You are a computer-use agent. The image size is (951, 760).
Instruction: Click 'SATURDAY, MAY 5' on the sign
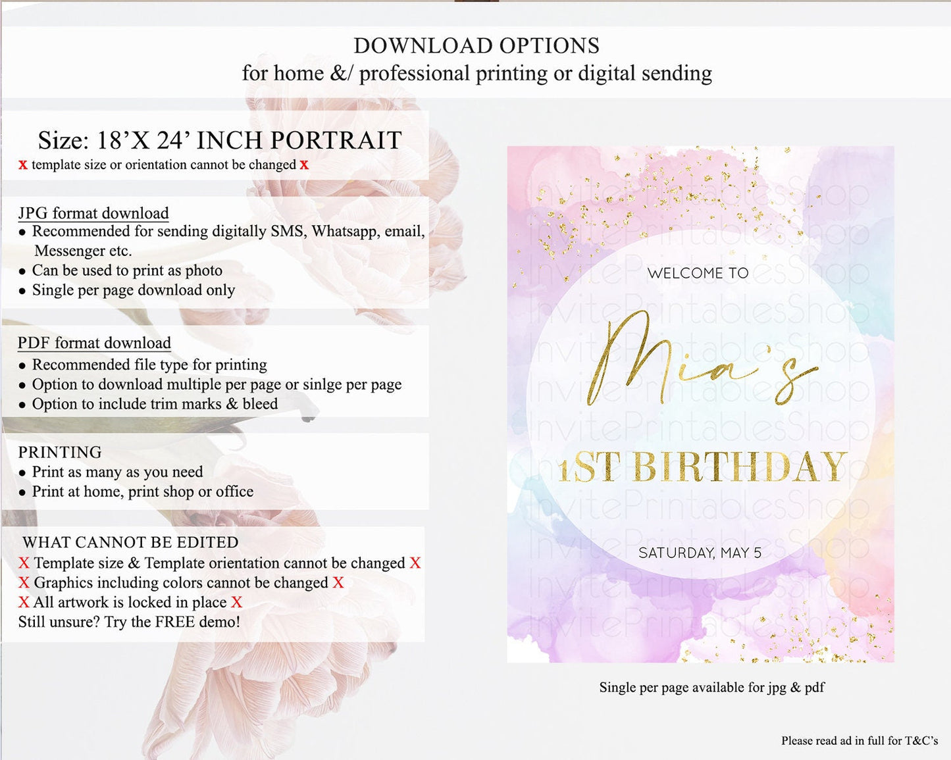click(x=700, y=553)
